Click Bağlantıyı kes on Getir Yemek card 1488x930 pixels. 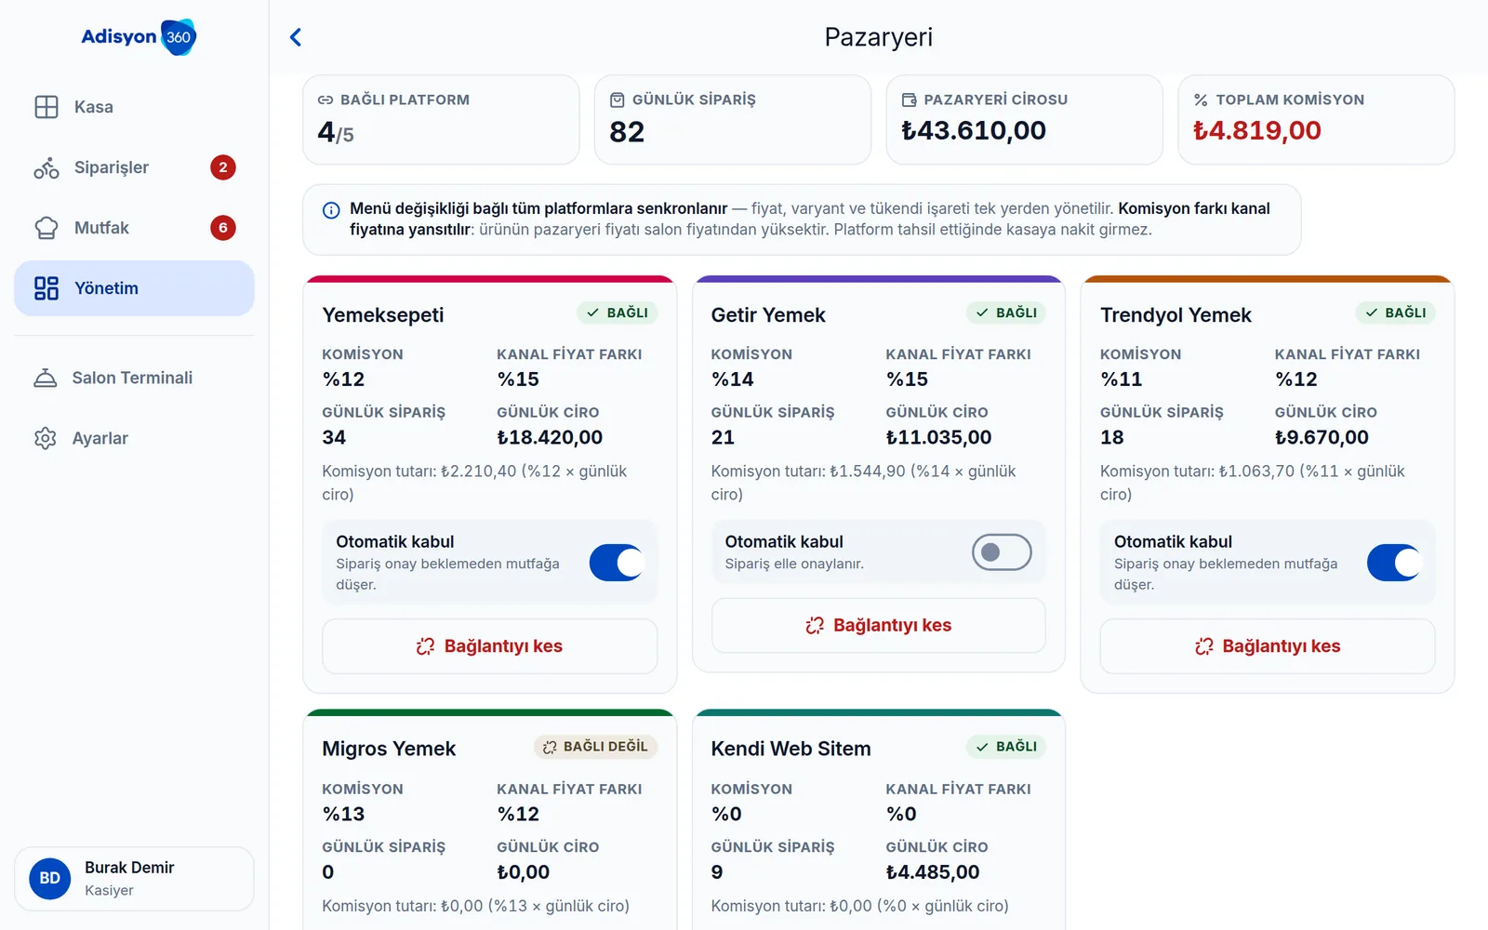(879, 626)
